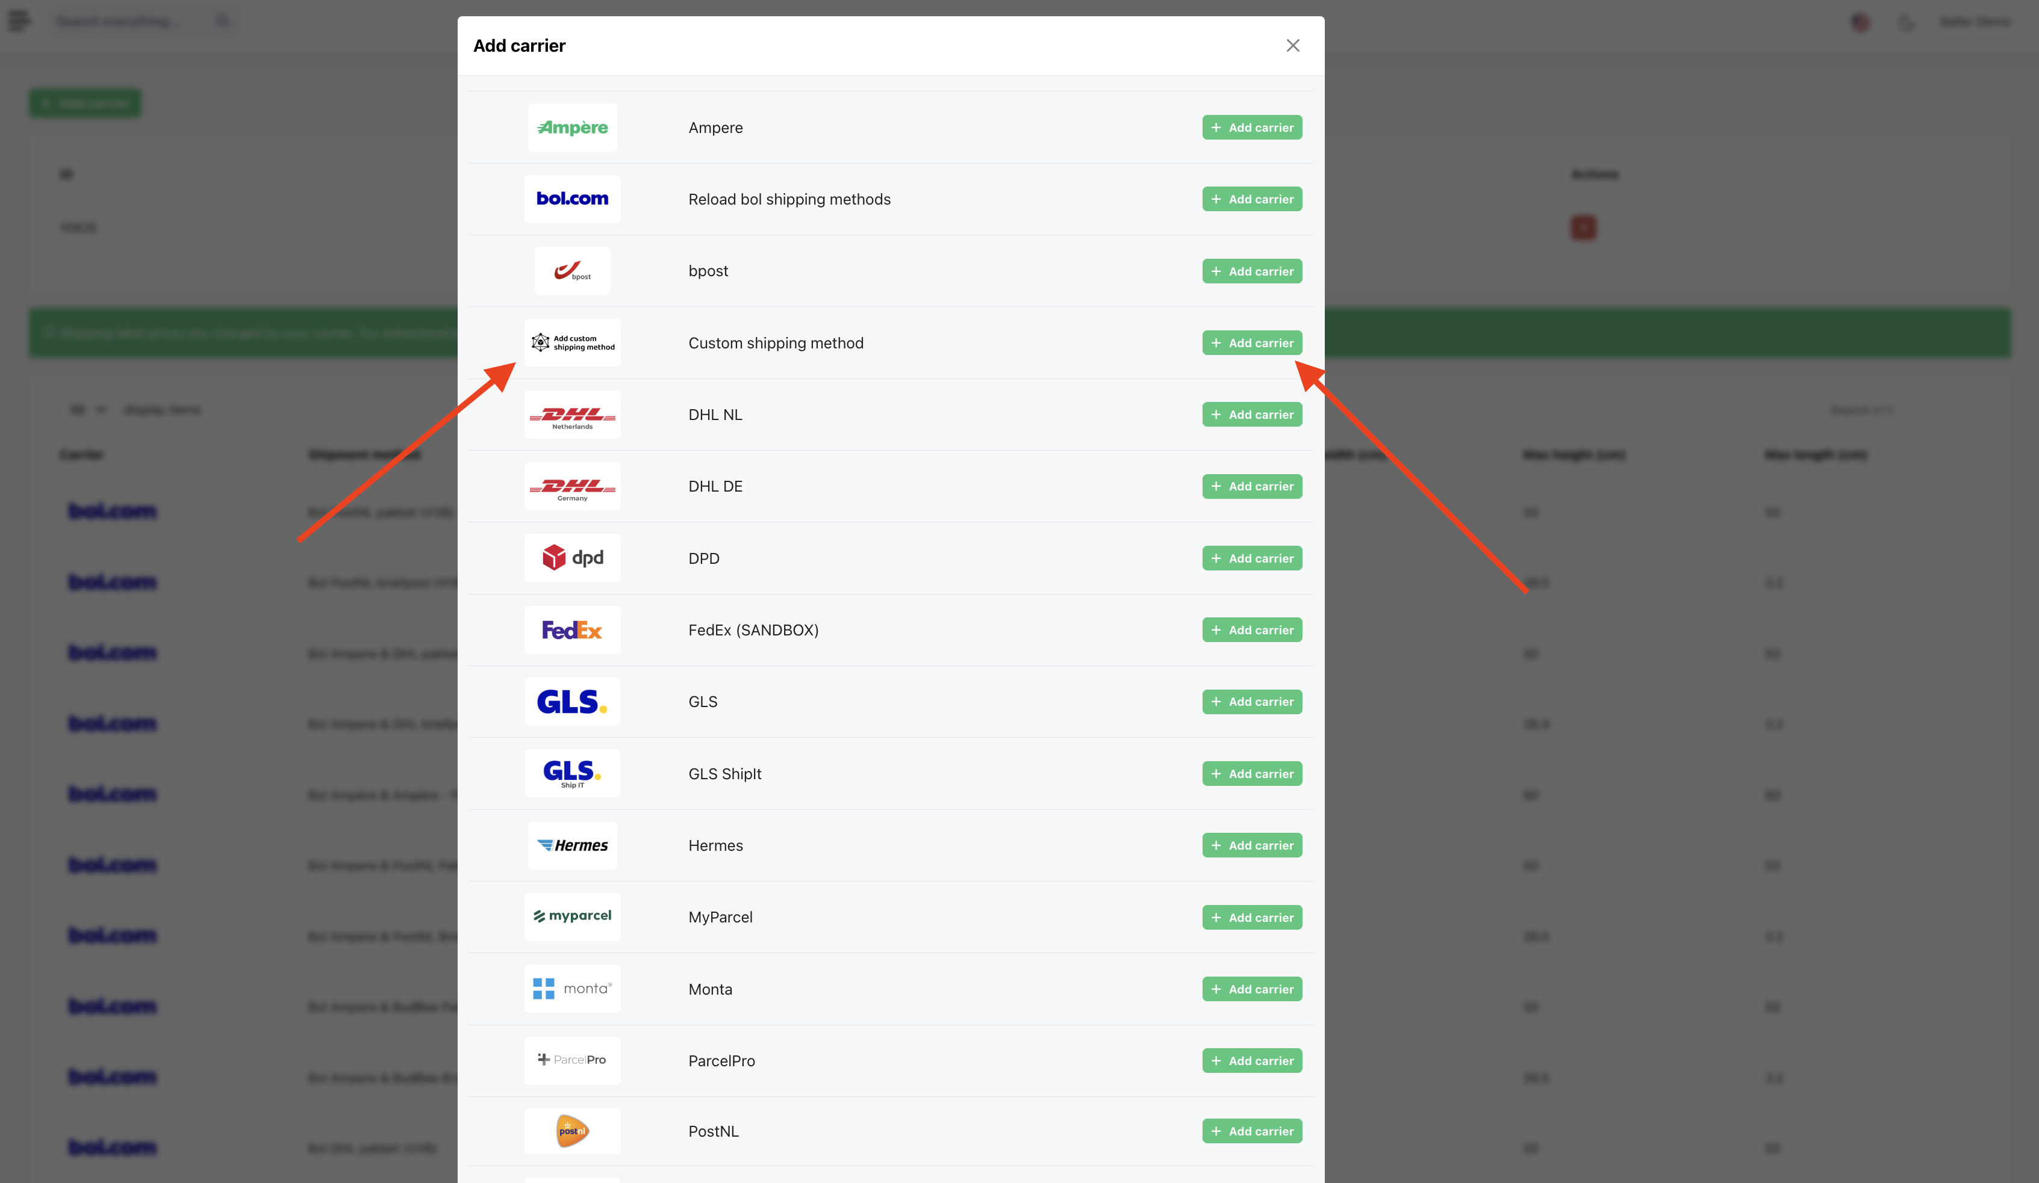
Task: Add Custom shipping method as carrier
Action: pos(1252,343)
